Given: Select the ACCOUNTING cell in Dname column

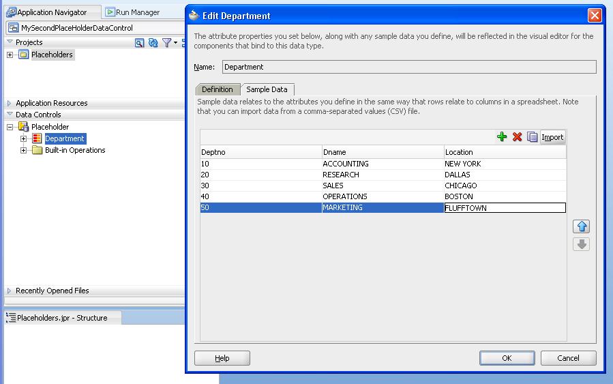Looking at the screenshot, I should pos(382,164).
